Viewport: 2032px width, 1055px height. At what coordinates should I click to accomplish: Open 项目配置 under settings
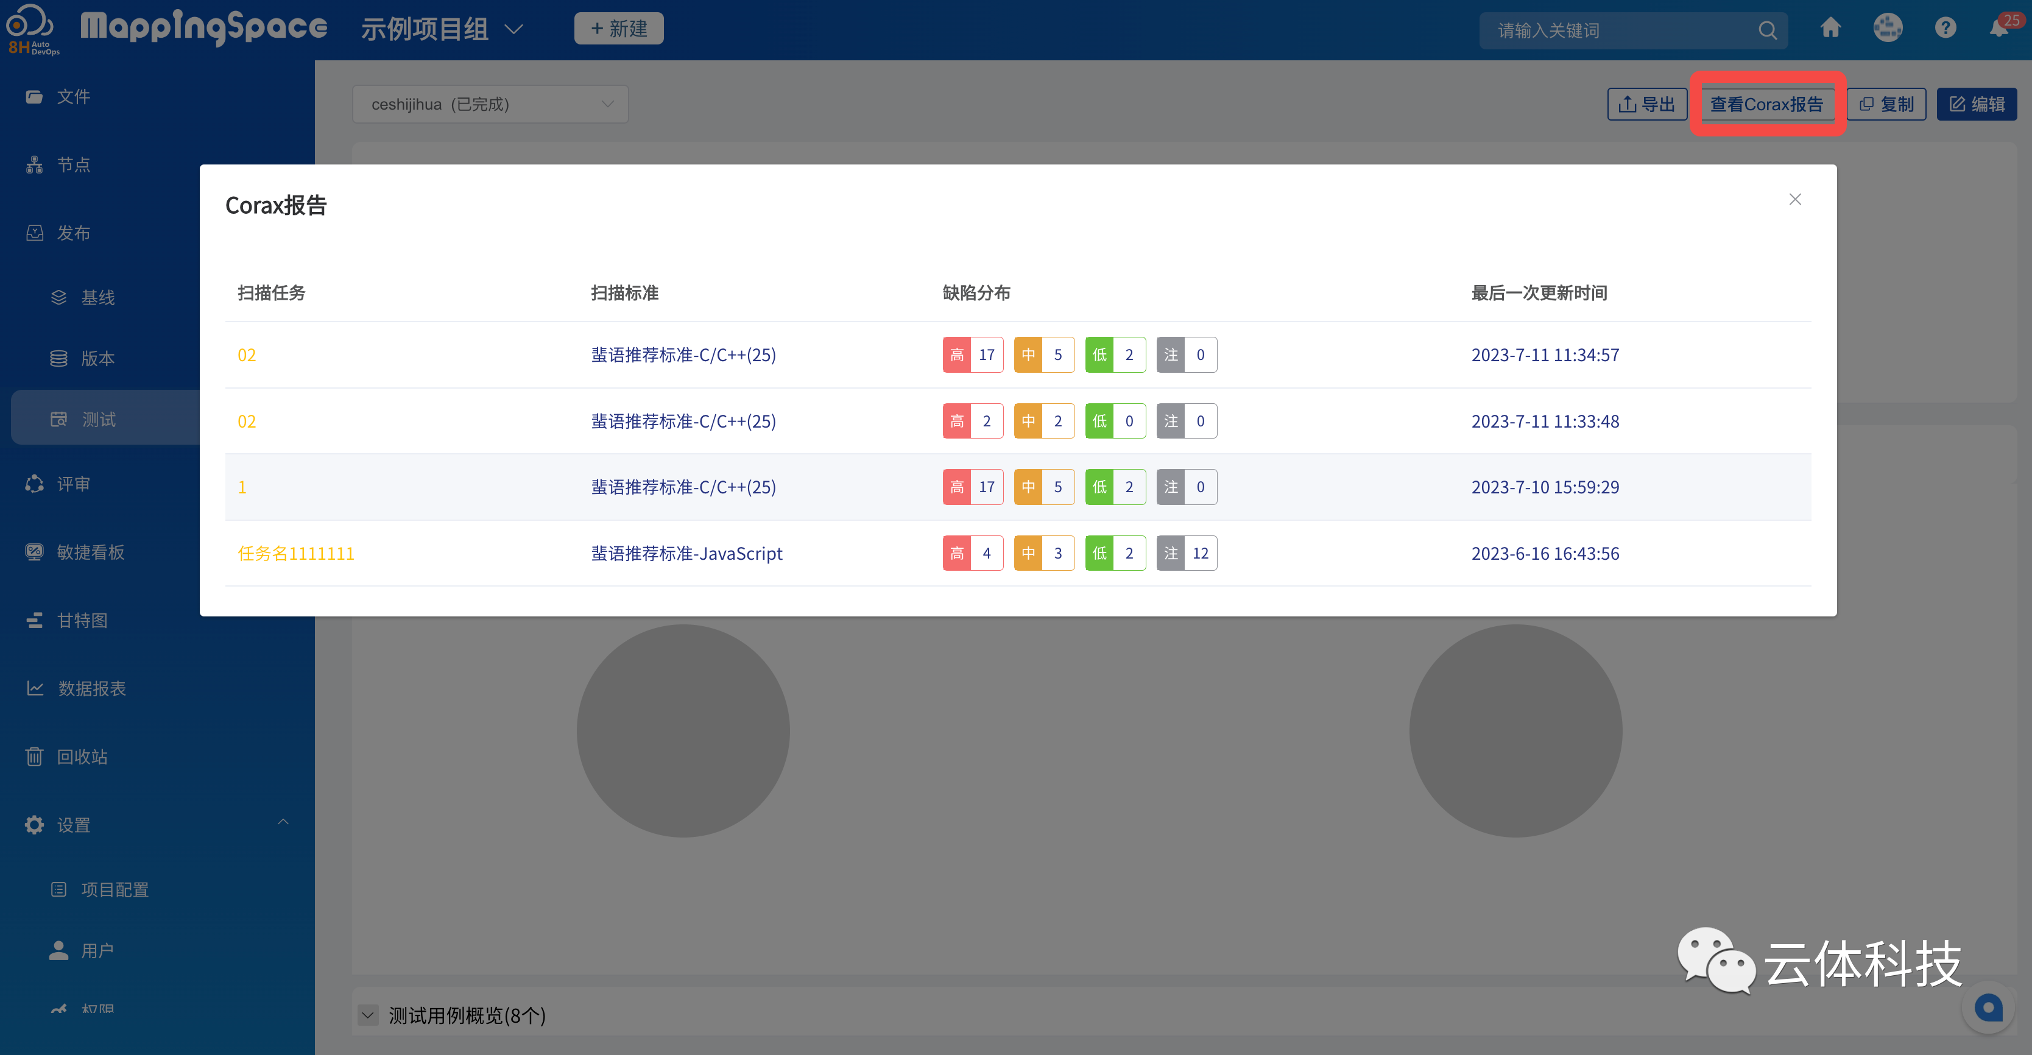click(x=115, y=889)
